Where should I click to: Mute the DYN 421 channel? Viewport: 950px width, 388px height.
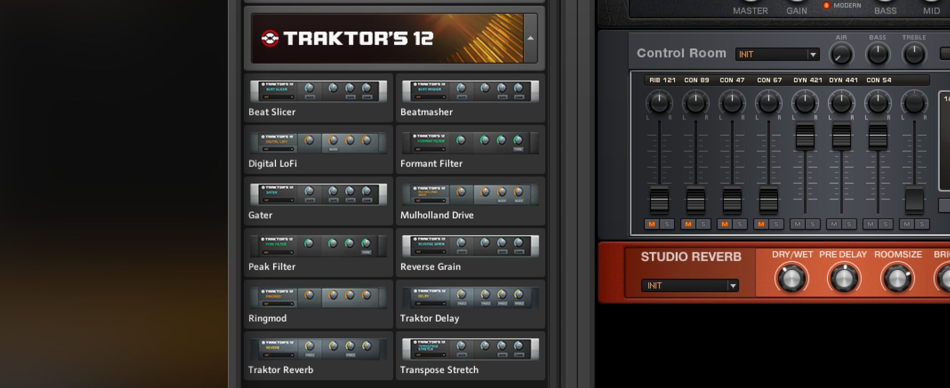tap(798, 224)
